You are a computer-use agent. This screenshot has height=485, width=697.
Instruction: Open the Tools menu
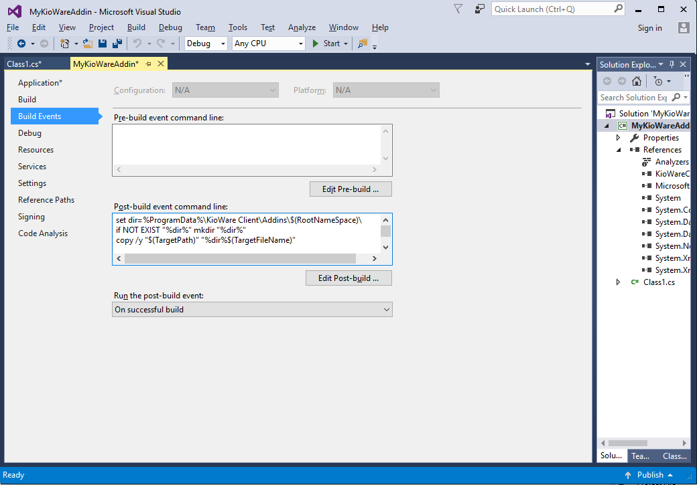238,27
